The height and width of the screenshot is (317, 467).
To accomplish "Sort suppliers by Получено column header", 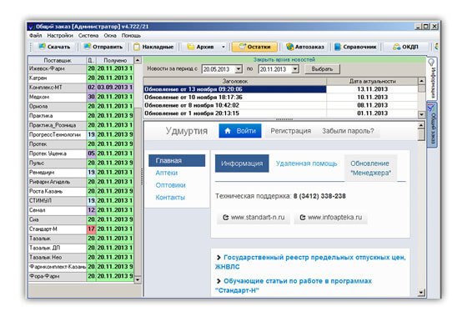I will coord(115,60).
